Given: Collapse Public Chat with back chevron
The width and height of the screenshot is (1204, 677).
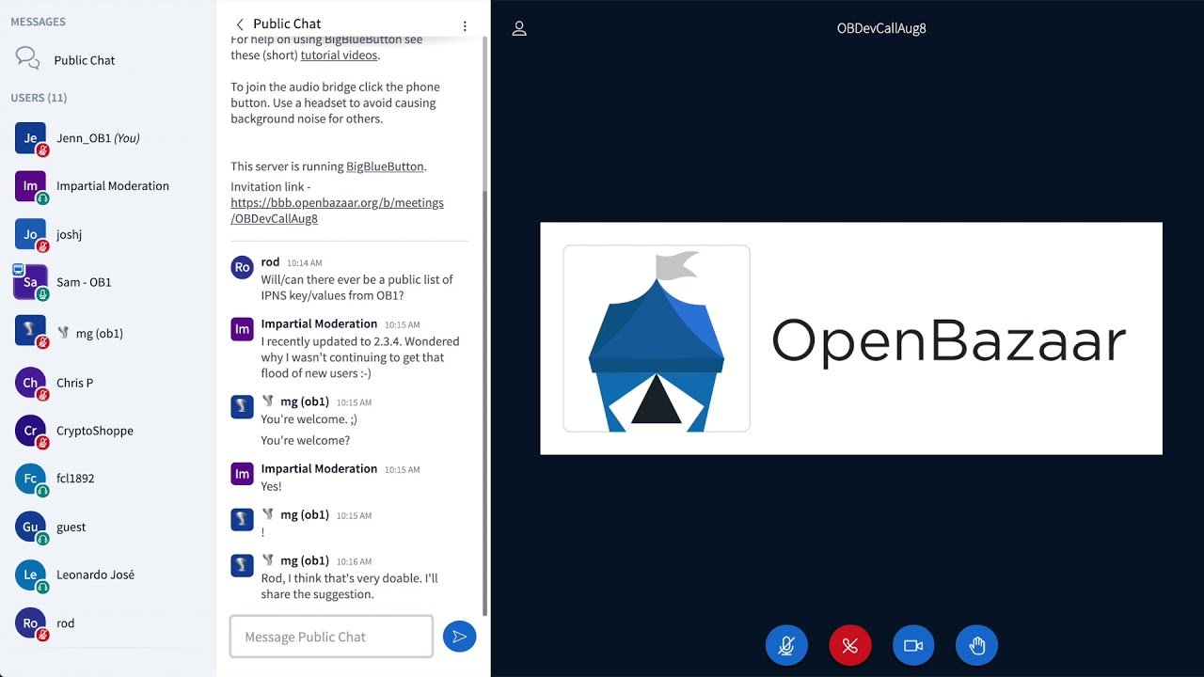Looking at the screenshot, I should point(240,24).
